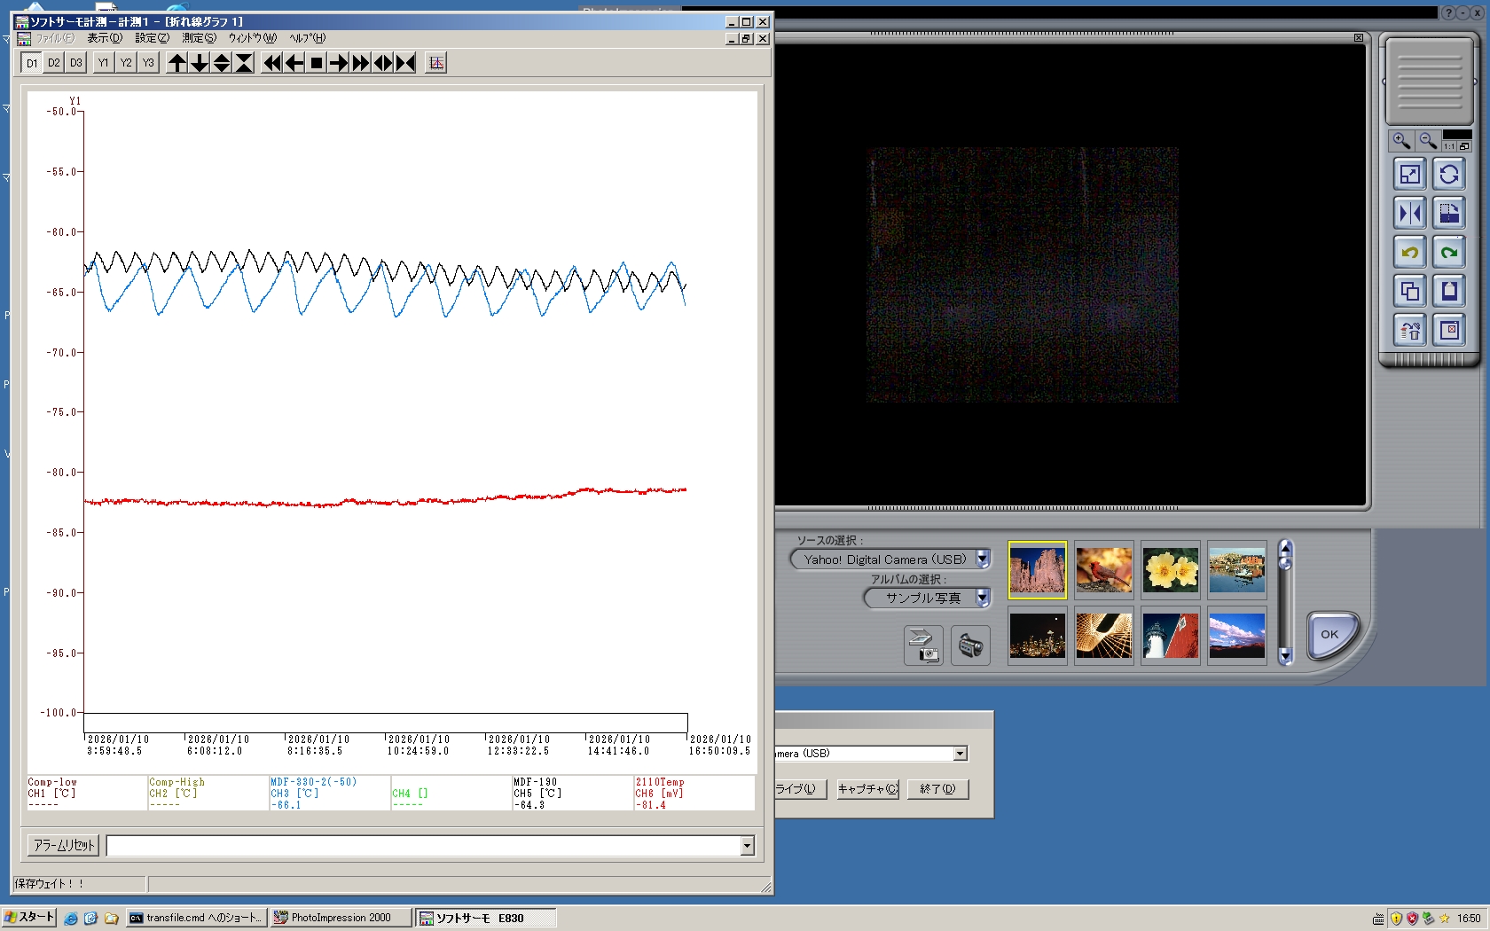Toggle the D1 data display button
Image resolution: width=1490 pixels, height=931 pixels.
(x=32, y=63)
